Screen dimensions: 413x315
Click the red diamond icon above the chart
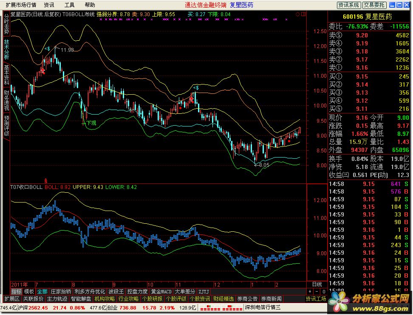pos(297,14)
